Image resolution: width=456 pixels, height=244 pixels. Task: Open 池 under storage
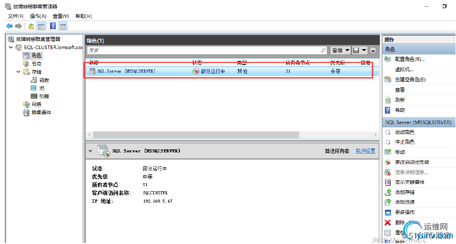pyautogui.click(x=41, y=88)
